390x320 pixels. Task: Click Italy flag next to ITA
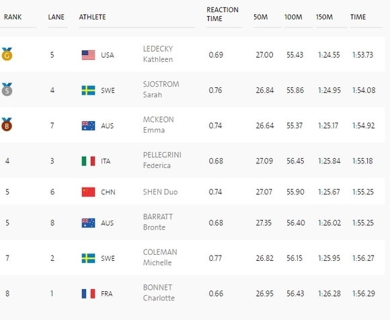tap(88, 161)
